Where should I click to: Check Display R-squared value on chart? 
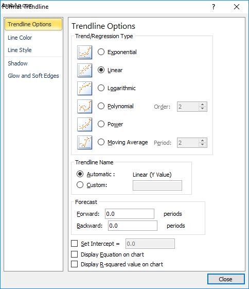pos(75,264)
